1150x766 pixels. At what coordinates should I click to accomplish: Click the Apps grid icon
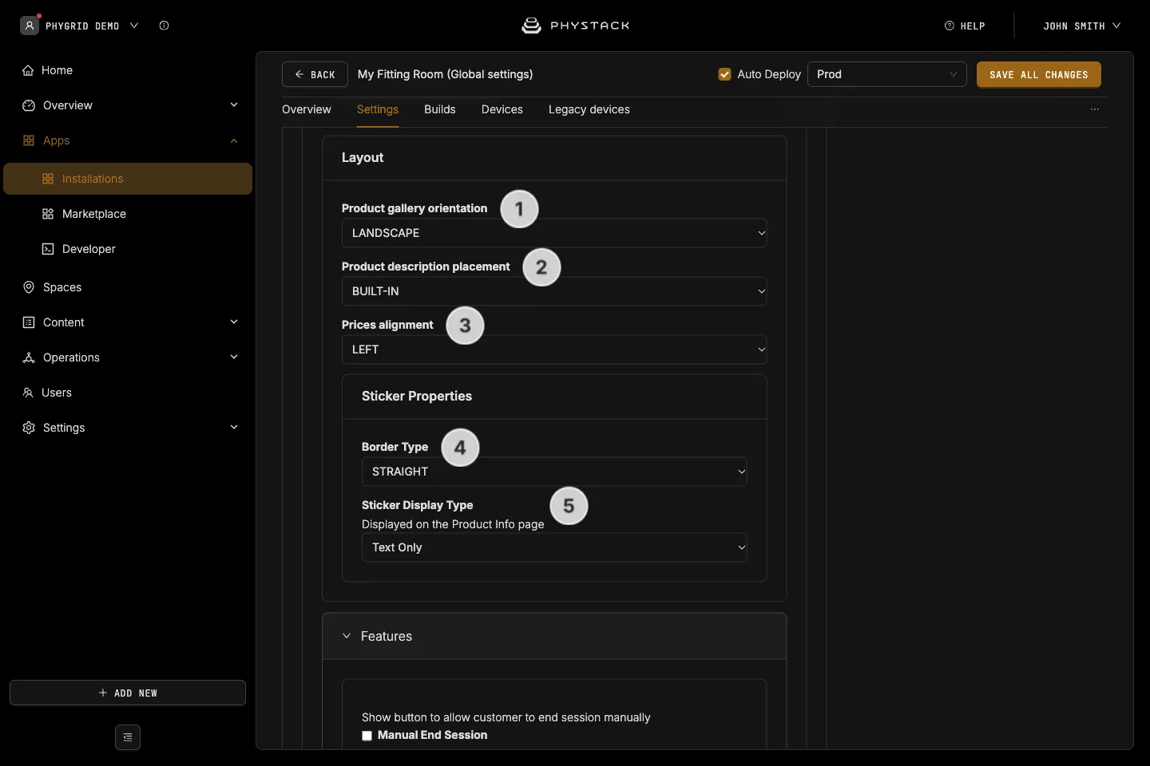click(x=29, y=140)
